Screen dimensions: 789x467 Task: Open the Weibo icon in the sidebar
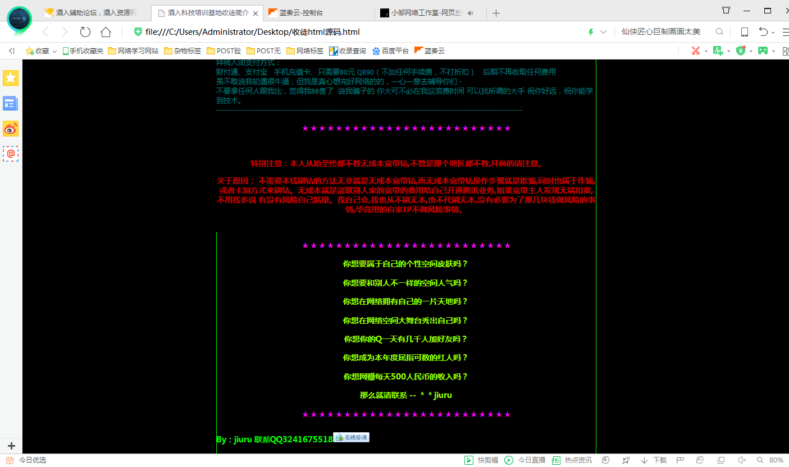(x=11, y=129)
